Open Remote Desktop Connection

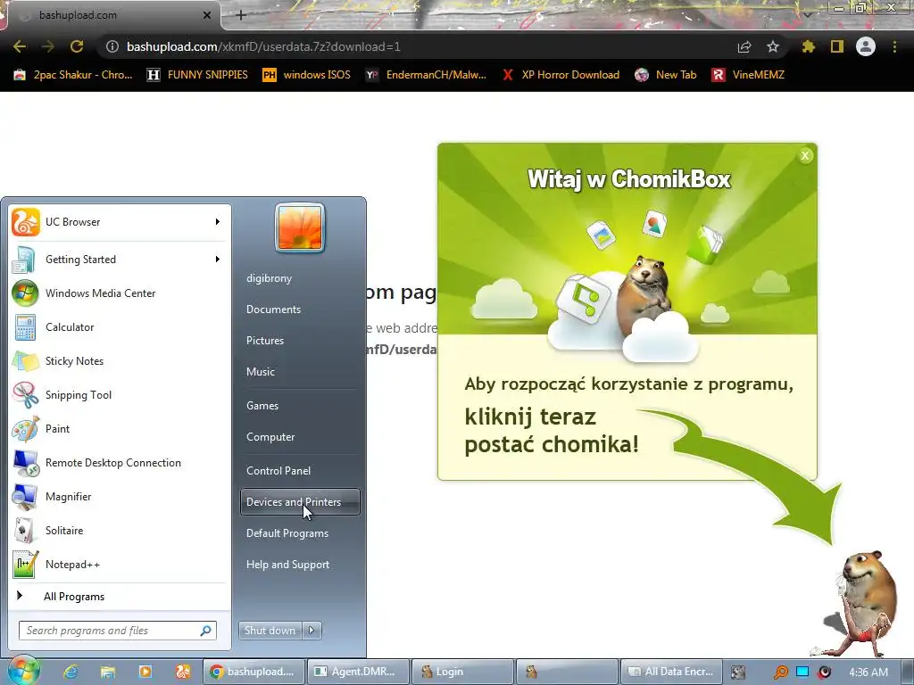coord(120,463)
